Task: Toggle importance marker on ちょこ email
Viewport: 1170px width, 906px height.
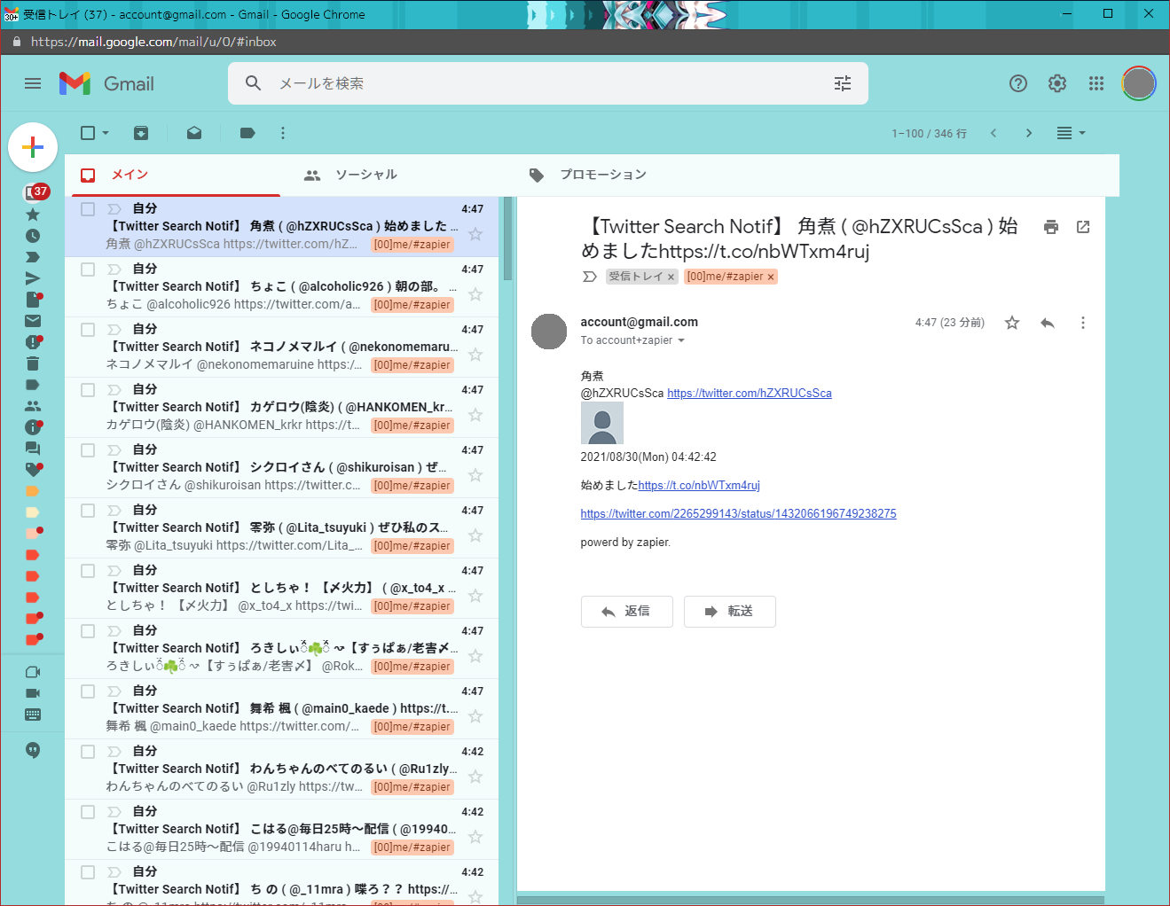Action: coord(114,269)
